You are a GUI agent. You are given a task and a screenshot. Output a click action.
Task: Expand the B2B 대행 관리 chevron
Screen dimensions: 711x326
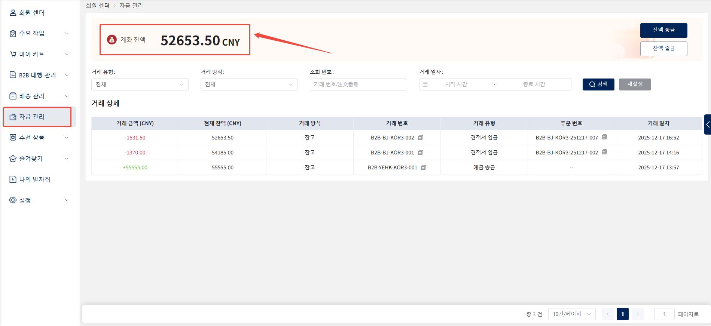click(x=67, y=75)
